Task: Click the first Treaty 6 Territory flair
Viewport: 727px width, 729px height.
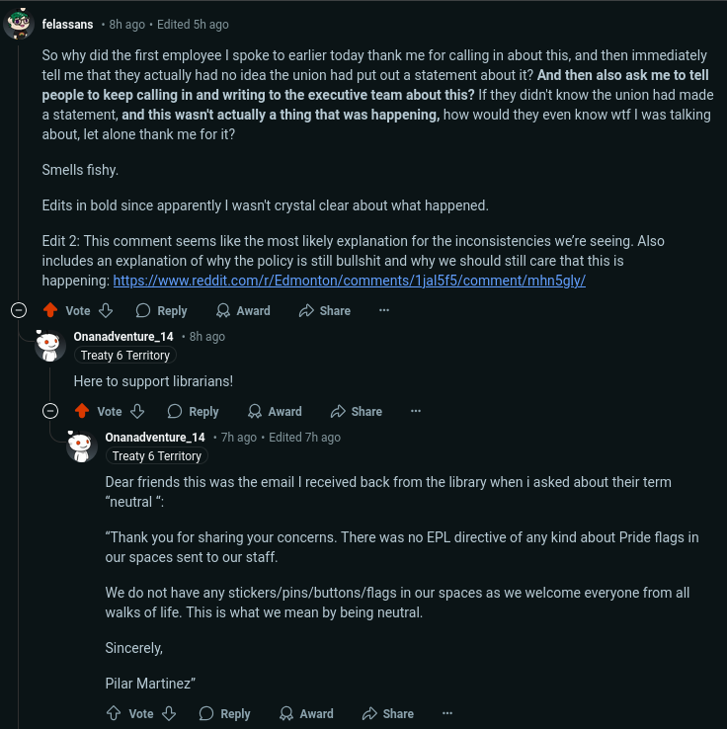Action: click(125, 356)
